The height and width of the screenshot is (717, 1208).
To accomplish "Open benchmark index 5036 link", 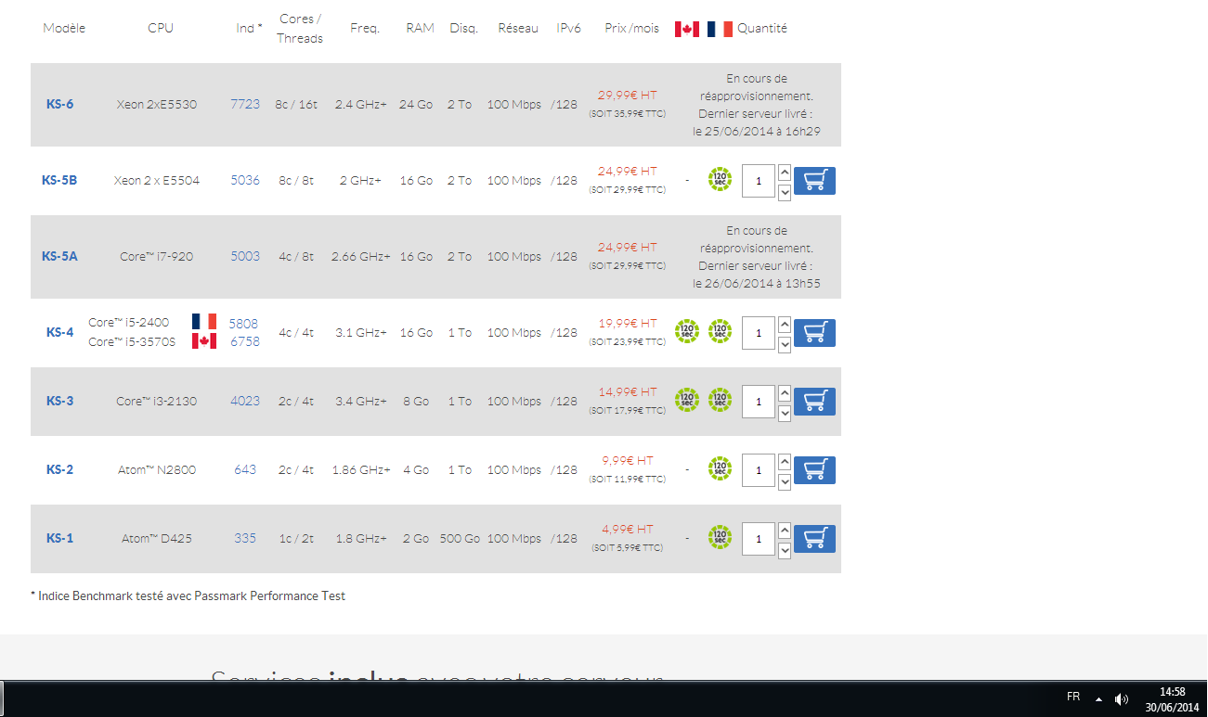I will tap(245, 180).
